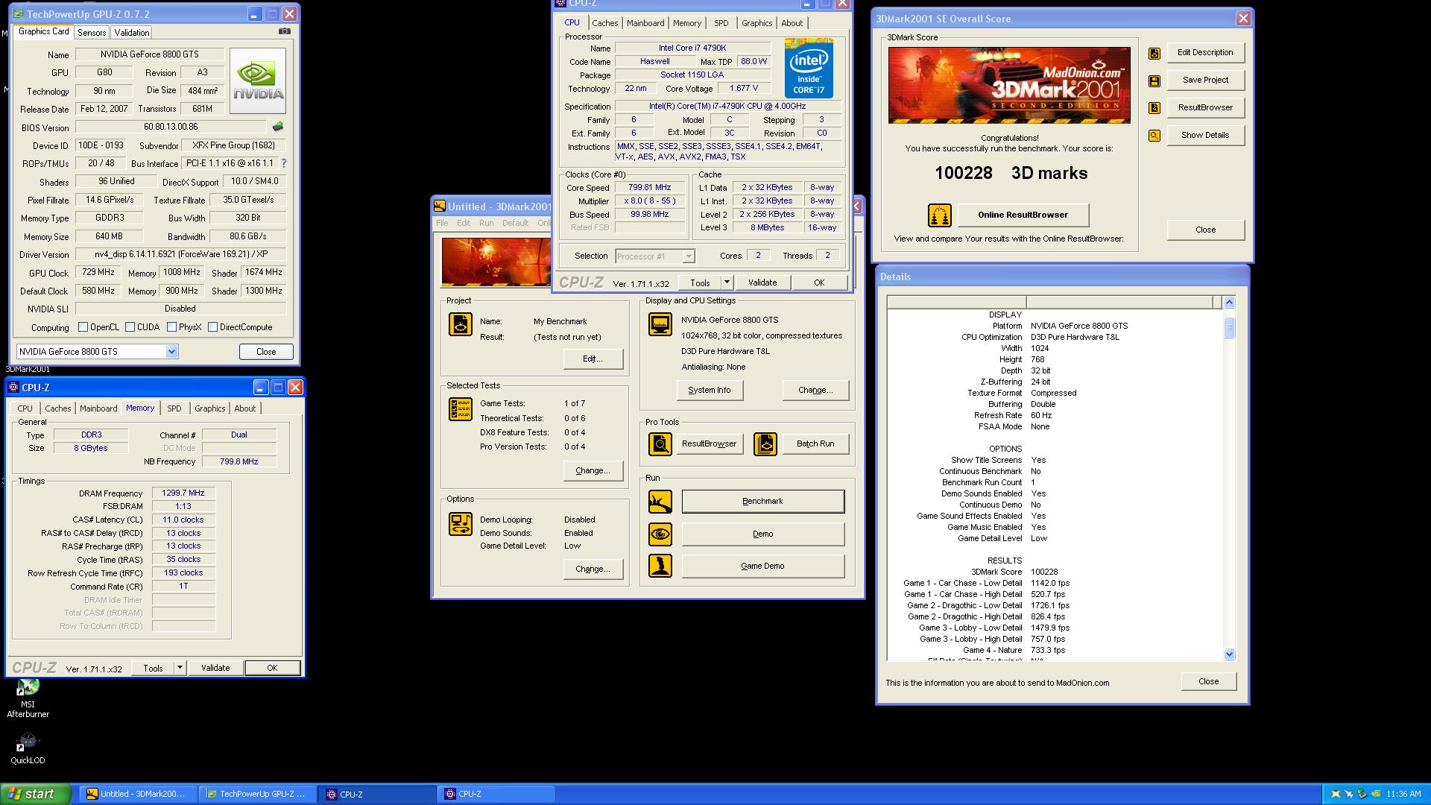
Task: Open MSI Afterburner desktop shortcut
Action: (x=28, y=700)
